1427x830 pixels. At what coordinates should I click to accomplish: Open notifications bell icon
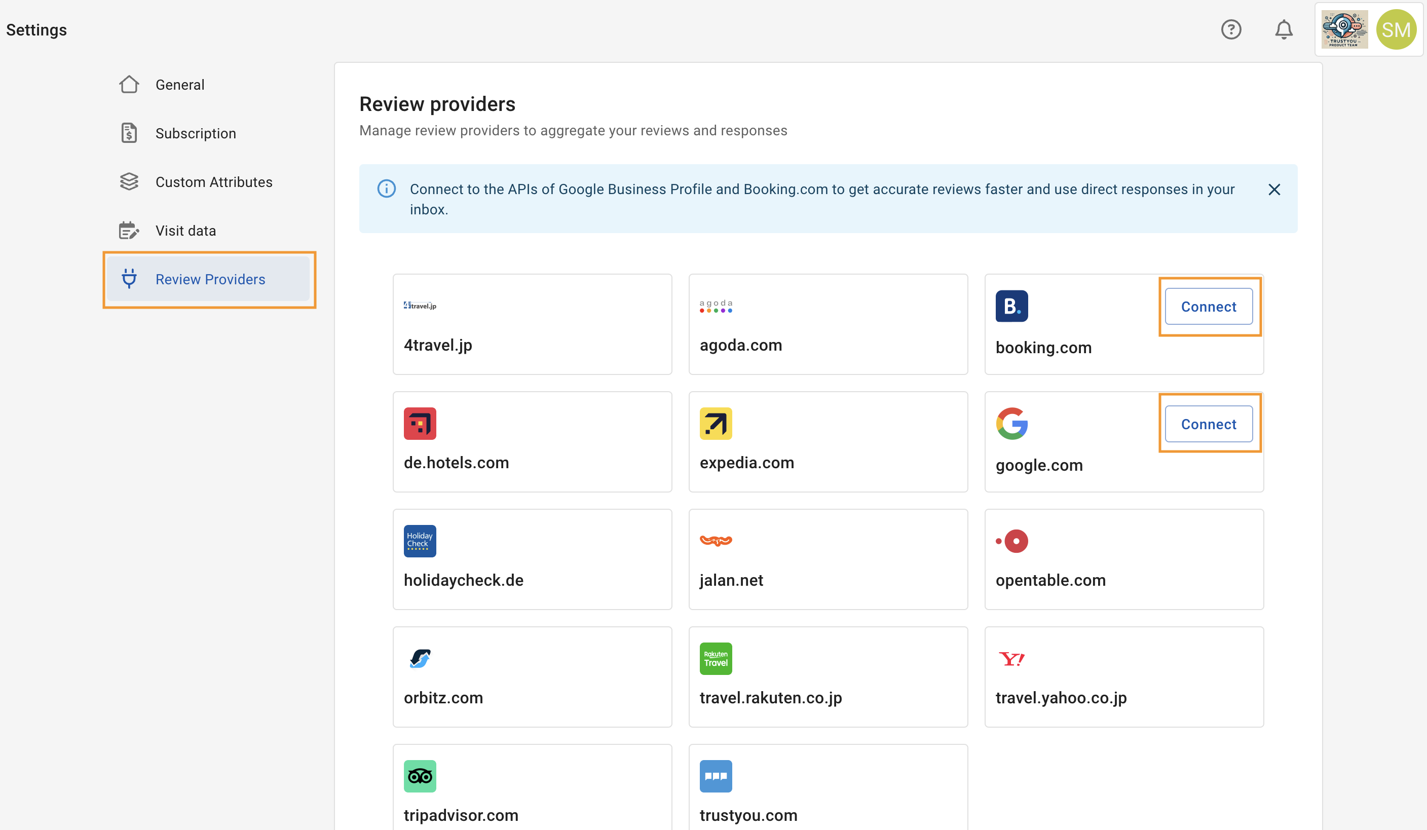[1284, 29]
